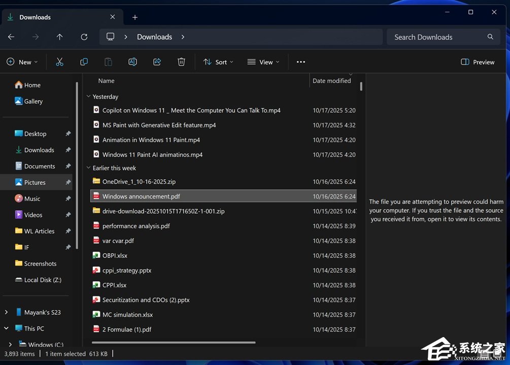Open the See more options ellipsis

point(301,62)
